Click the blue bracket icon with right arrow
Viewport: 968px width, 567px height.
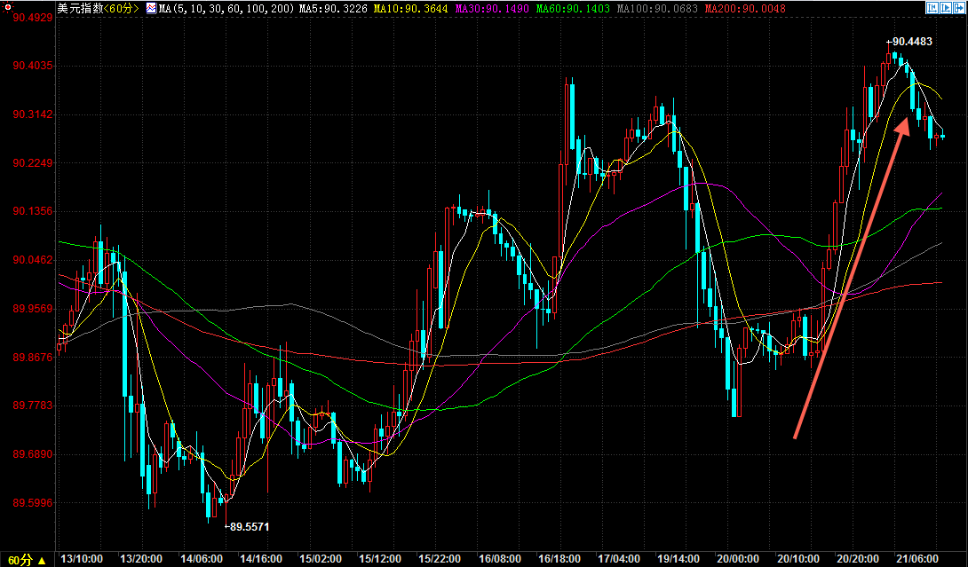coord(959,8)
